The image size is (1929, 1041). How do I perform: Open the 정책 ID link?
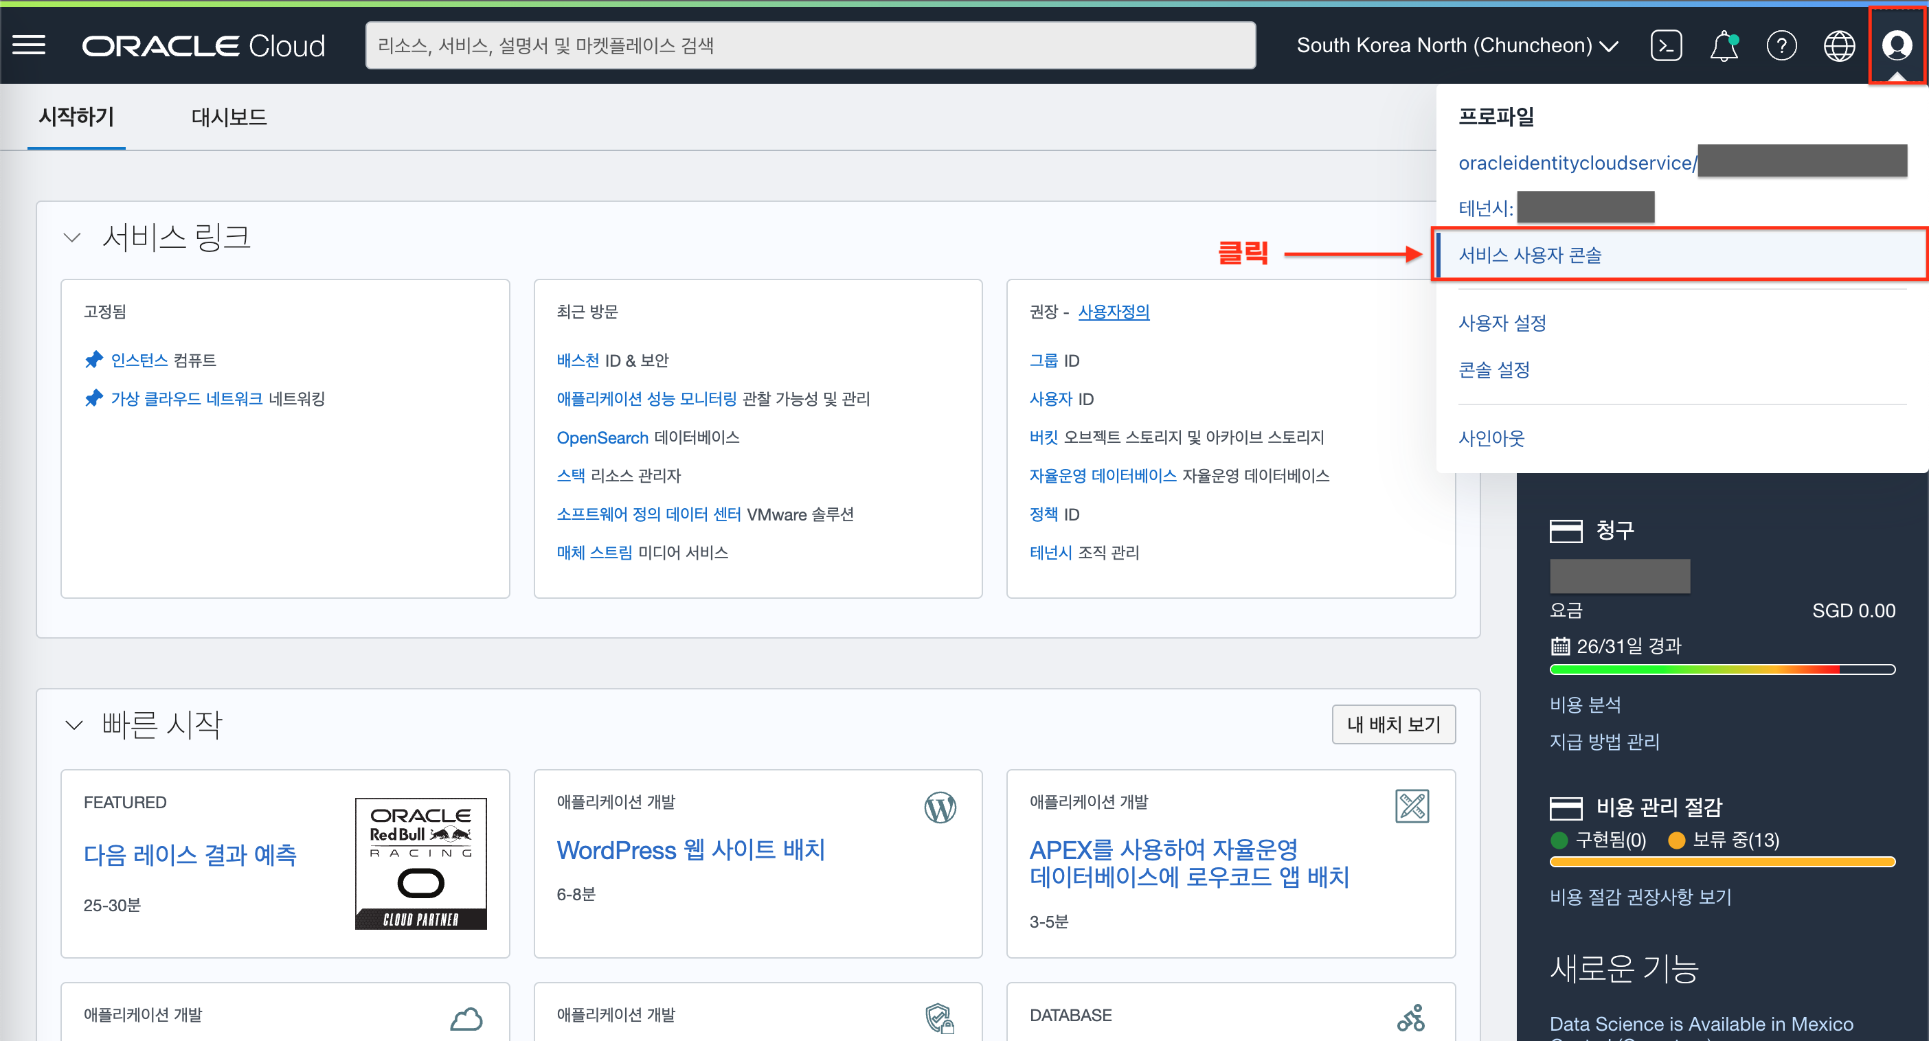click(1044, 514)
